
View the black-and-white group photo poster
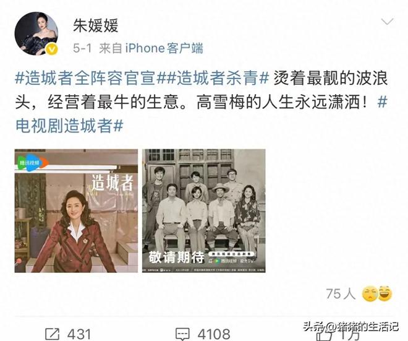(x=204, y=211)
